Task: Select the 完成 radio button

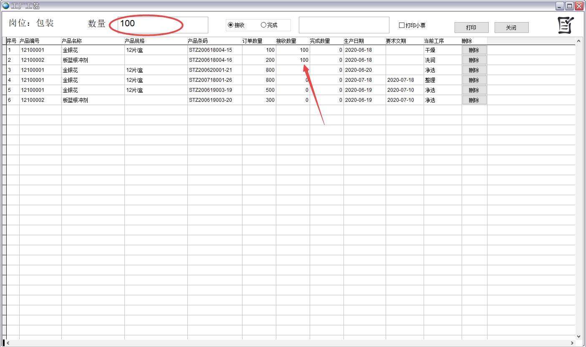Action: click(x=263, y=25)
